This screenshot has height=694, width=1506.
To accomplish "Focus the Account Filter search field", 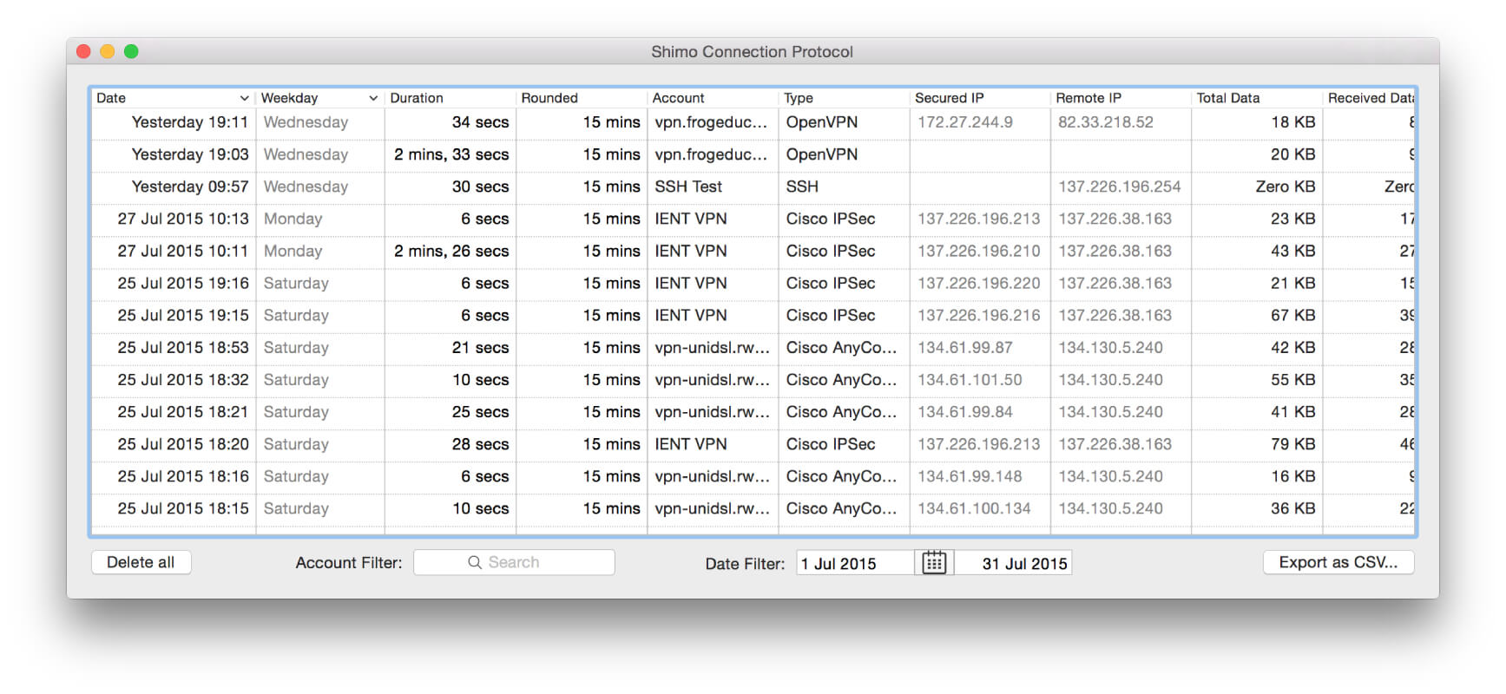I will pos(514,562).
